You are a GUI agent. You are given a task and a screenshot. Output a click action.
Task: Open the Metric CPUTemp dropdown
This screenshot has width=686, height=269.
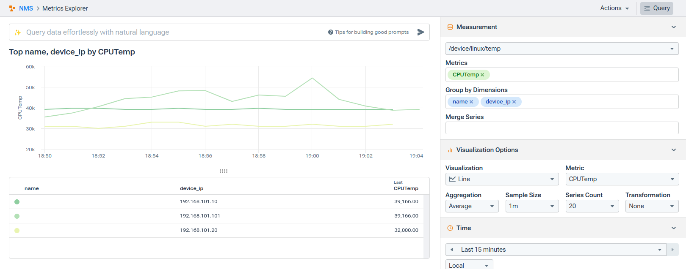pos(622,179)
